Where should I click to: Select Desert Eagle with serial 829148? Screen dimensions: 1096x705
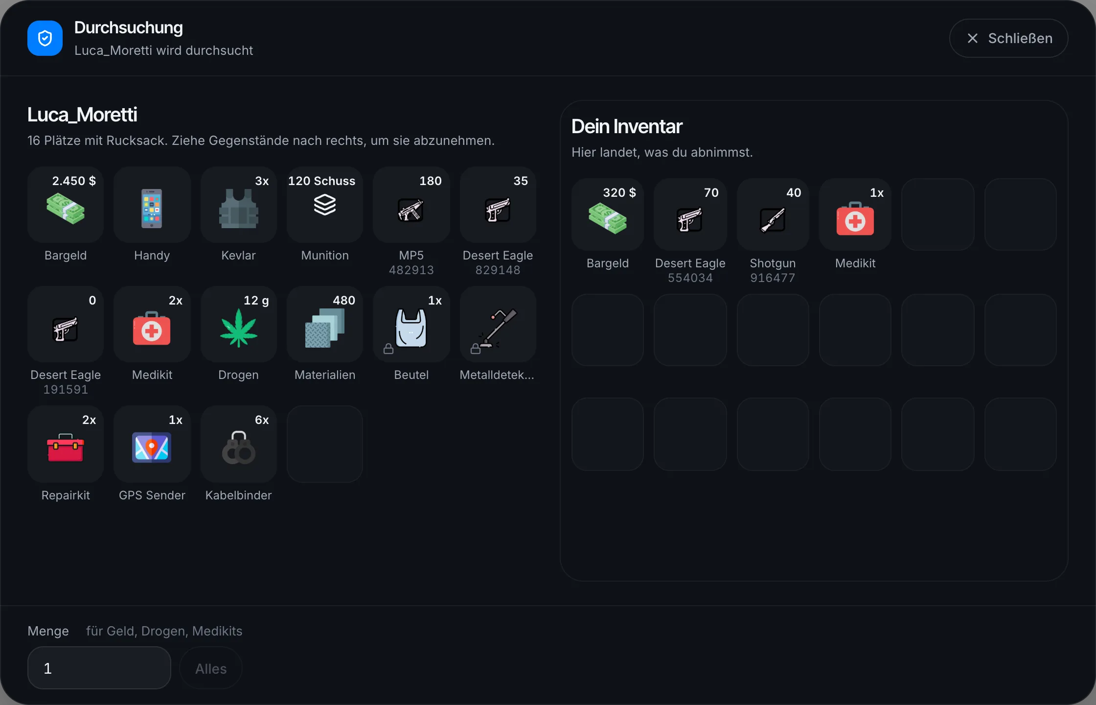498,205
